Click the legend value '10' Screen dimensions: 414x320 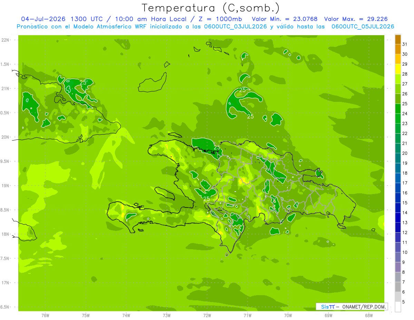[x=405, y=252]
